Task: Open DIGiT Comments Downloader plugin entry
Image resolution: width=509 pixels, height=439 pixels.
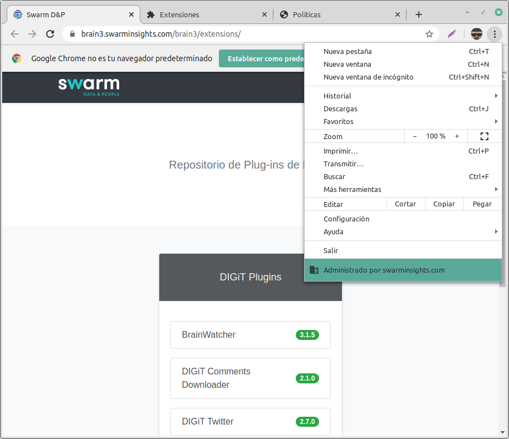Action: point(250,378)
